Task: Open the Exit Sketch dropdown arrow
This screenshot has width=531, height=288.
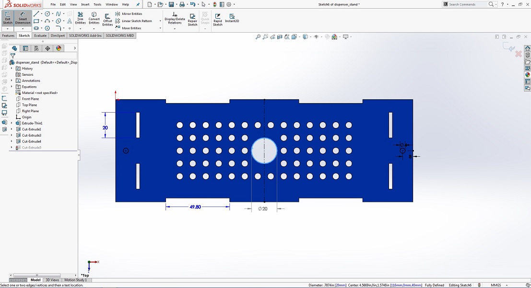Action: 8,29
